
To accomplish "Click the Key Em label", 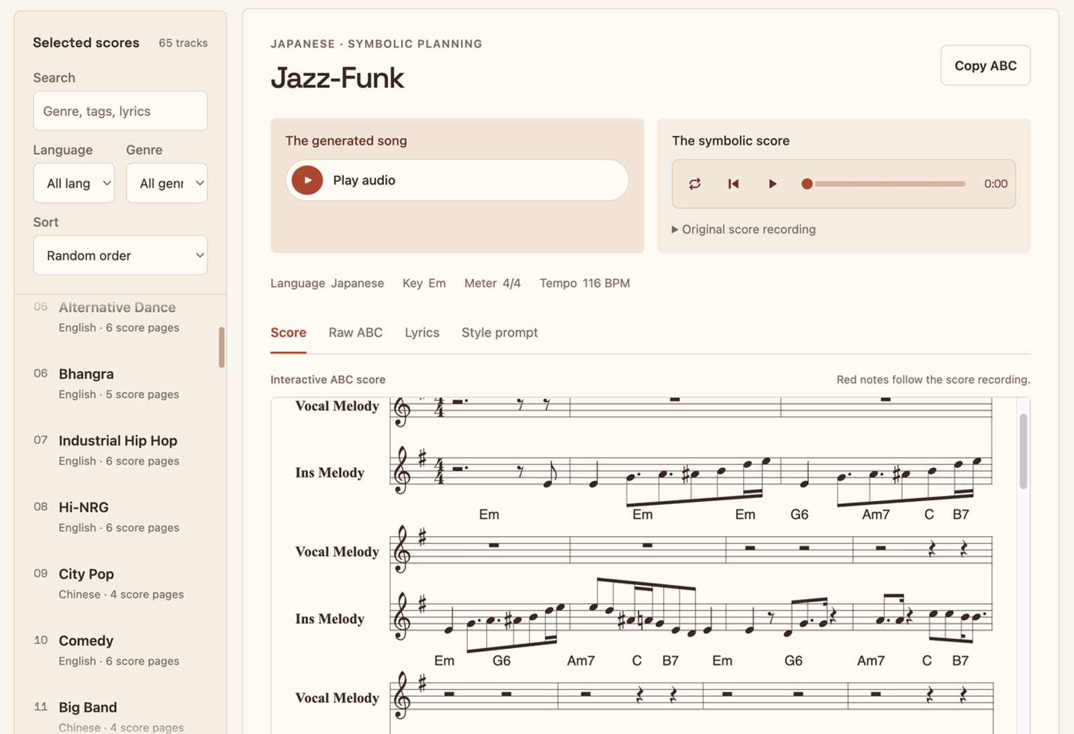I will tap(424, 283).
